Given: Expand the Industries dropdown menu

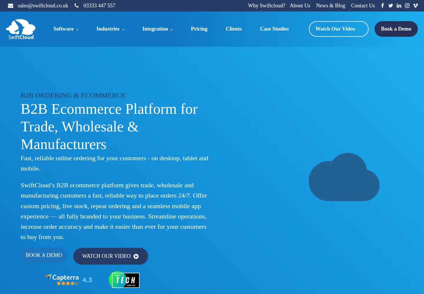Looking at the screenshot, I should [x=110, y=29].
